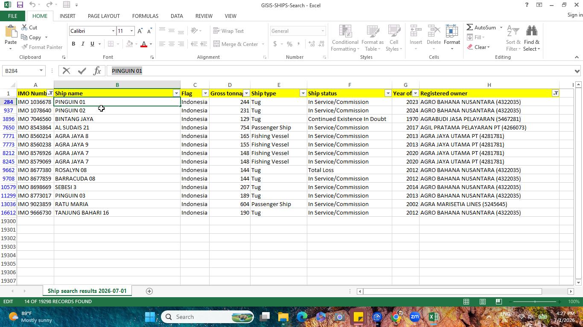
Task: Toggle Wrap Text for the cell
Action: [x=229, y=31]
